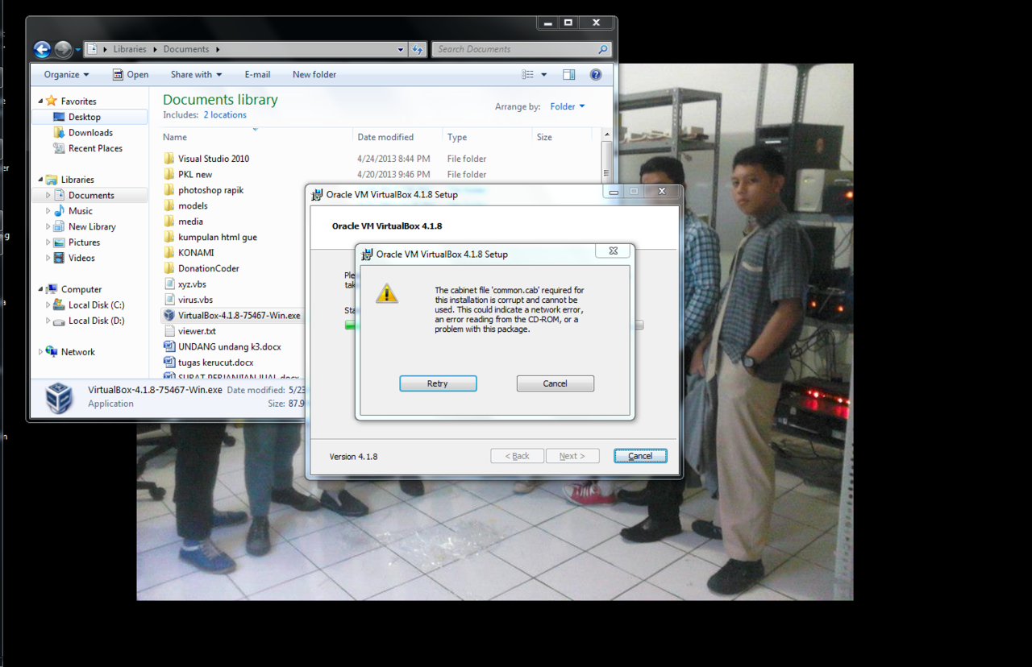The image size is (1032, 667).
Task: Open the Organize menu
Action: pyautogui.click(x=67, y=74)
